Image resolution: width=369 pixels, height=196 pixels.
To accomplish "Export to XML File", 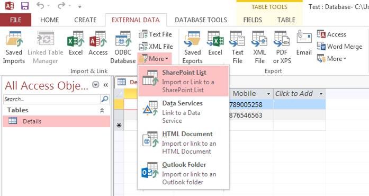I will (x=259, y=48).
